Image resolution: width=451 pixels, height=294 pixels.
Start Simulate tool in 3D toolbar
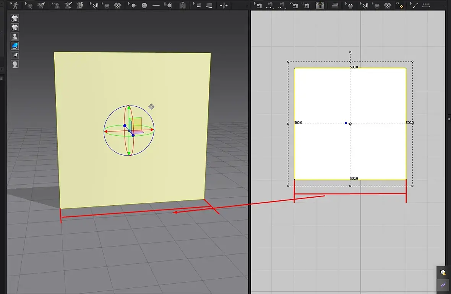point(15,5)
